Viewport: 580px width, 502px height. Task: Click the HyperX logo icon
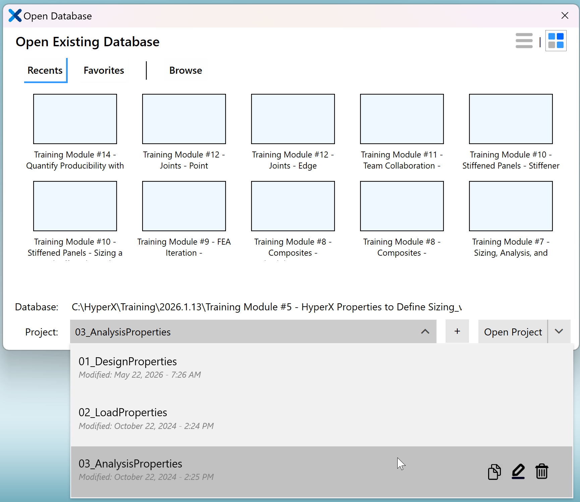point(15,15)
